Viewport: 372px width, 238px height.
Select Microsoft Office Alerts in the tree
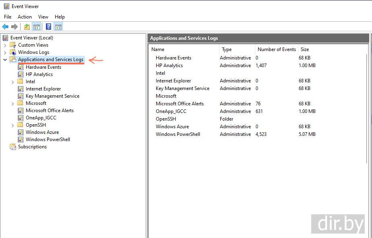click(x=50, y=111)
